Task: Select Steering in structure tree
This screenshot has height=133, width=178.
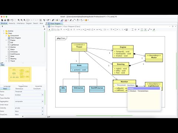Action: point(12,59)
